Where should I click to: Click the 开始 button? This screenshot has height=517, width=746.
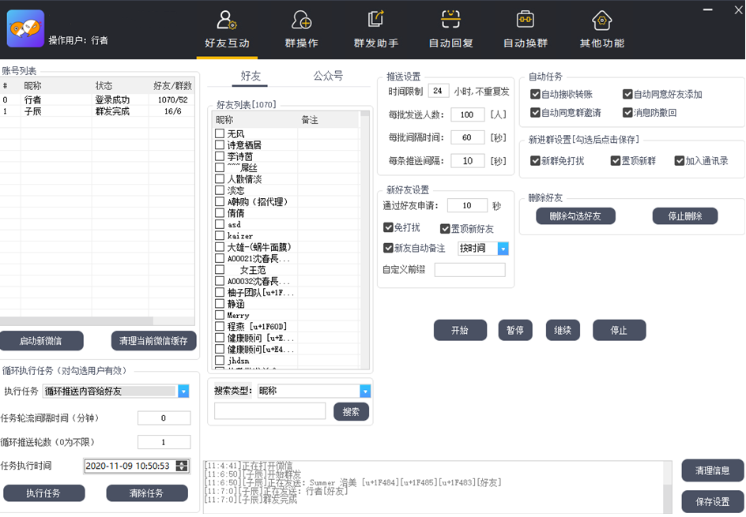point(460,330)
